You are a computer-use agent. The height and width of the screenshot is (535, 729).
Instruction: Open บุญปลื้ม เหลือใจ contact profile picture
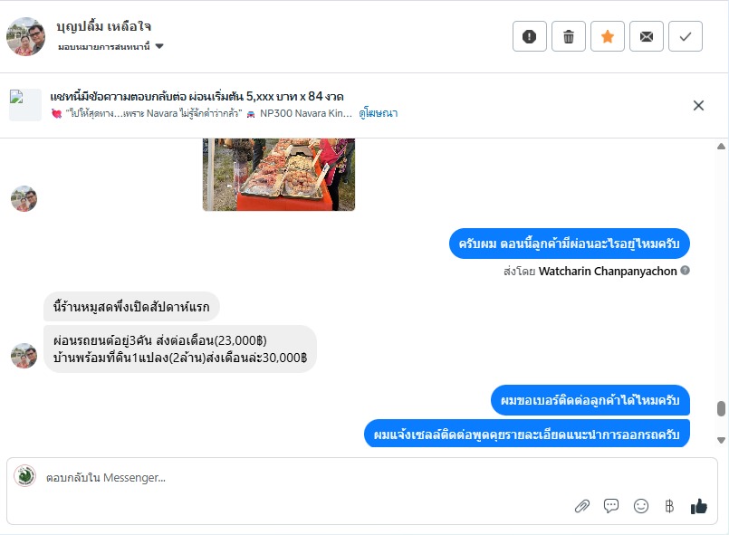coord(25,36)
